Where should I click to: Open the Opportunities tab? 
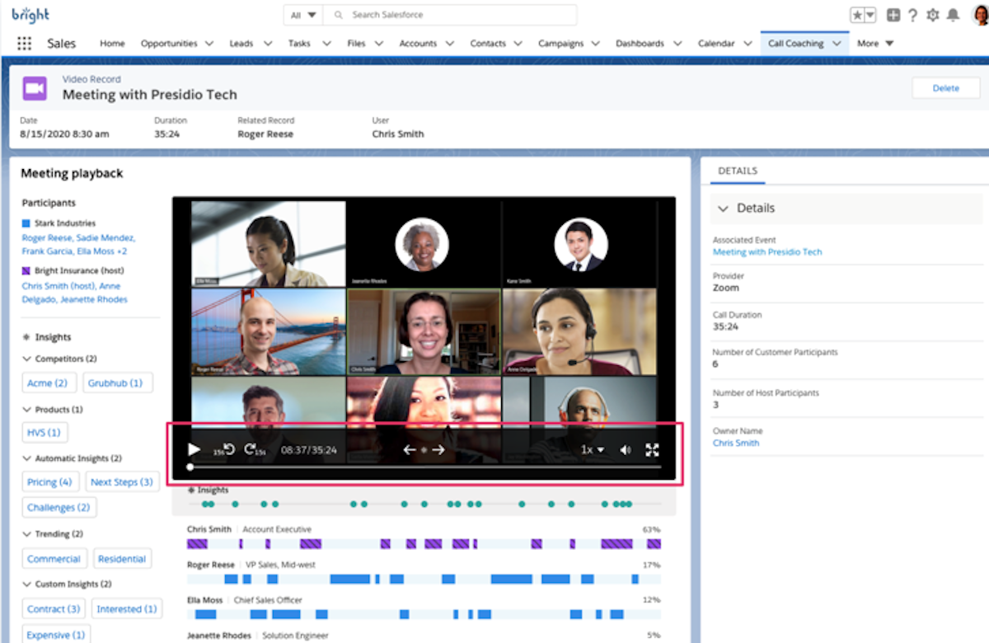169,44
